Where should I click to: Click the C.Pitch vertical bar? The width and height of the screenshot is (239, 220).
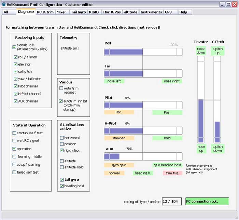coord(217,99)
